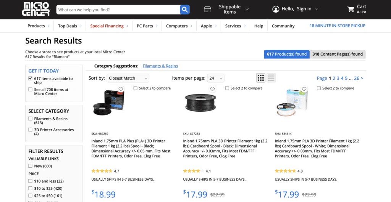Favorite the PLA Plus Black filament heart
This screenshot has height=202, width=391.
click(121, 89)
